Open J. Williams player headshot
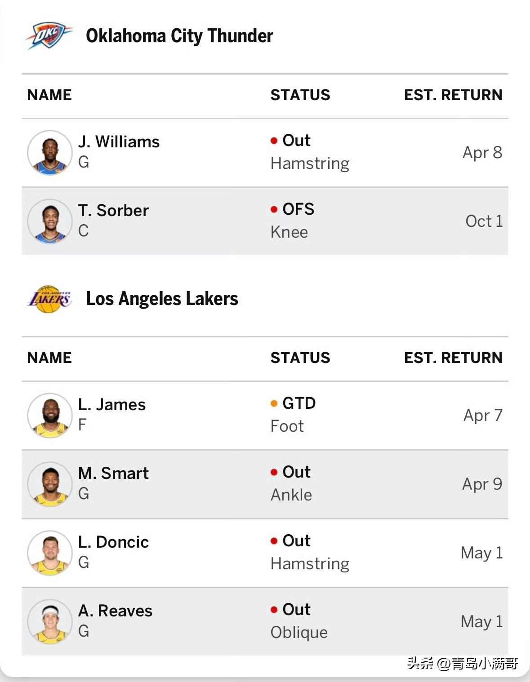 [50, 152]
